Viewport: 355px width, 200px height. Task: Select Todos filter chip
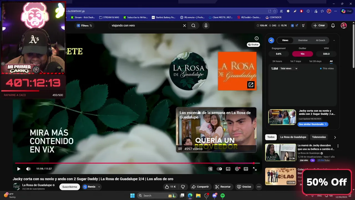271,137
